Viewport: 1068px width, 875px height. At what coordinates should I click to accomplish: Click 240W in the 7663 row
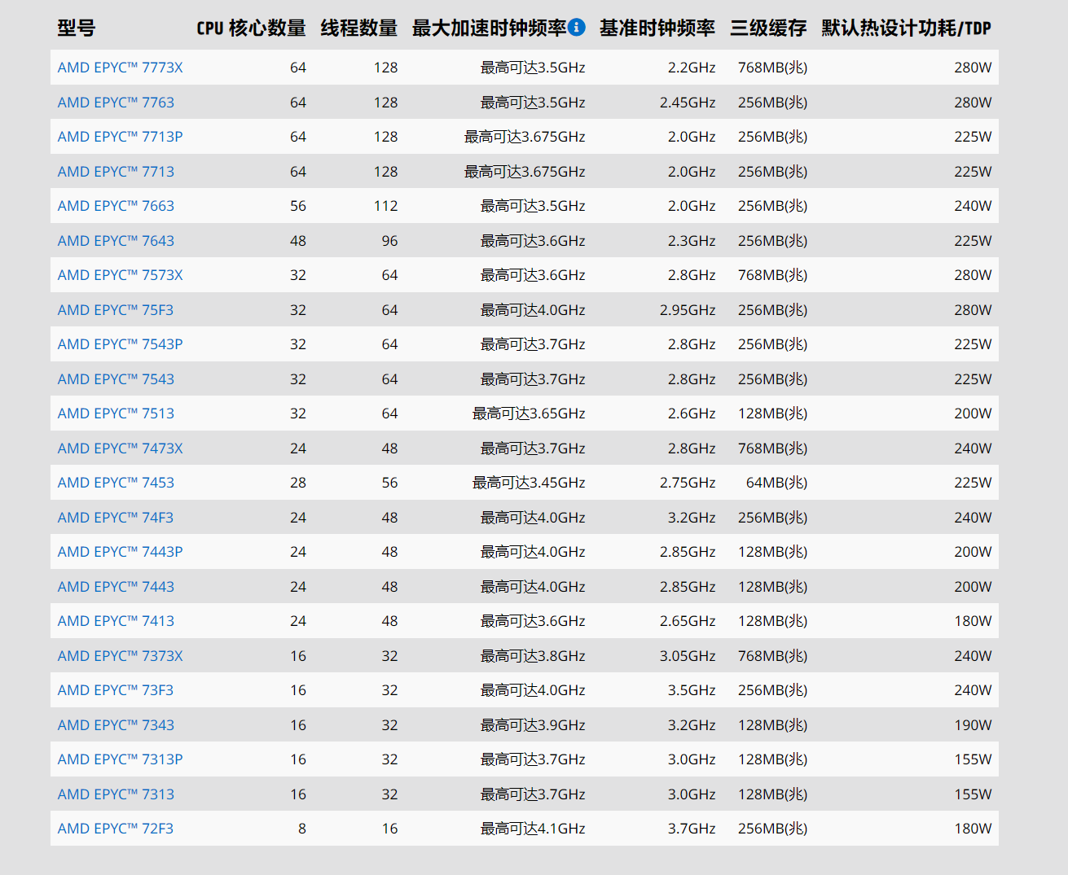tap(974, 206)
